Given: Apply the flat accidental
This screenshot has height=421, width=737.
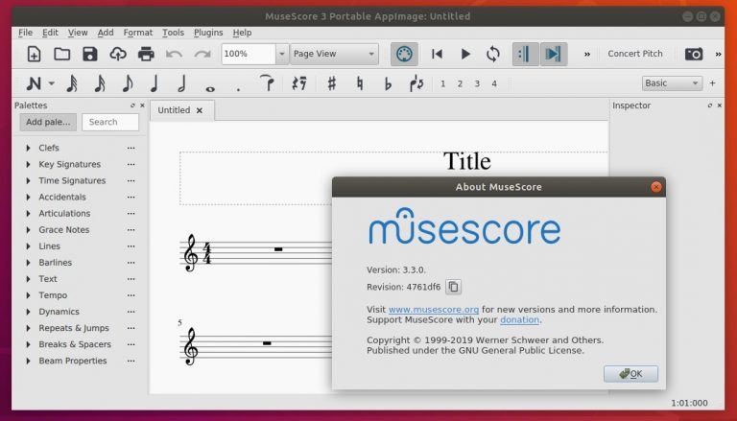Looking at the screenshot, I should coord(388,83).
